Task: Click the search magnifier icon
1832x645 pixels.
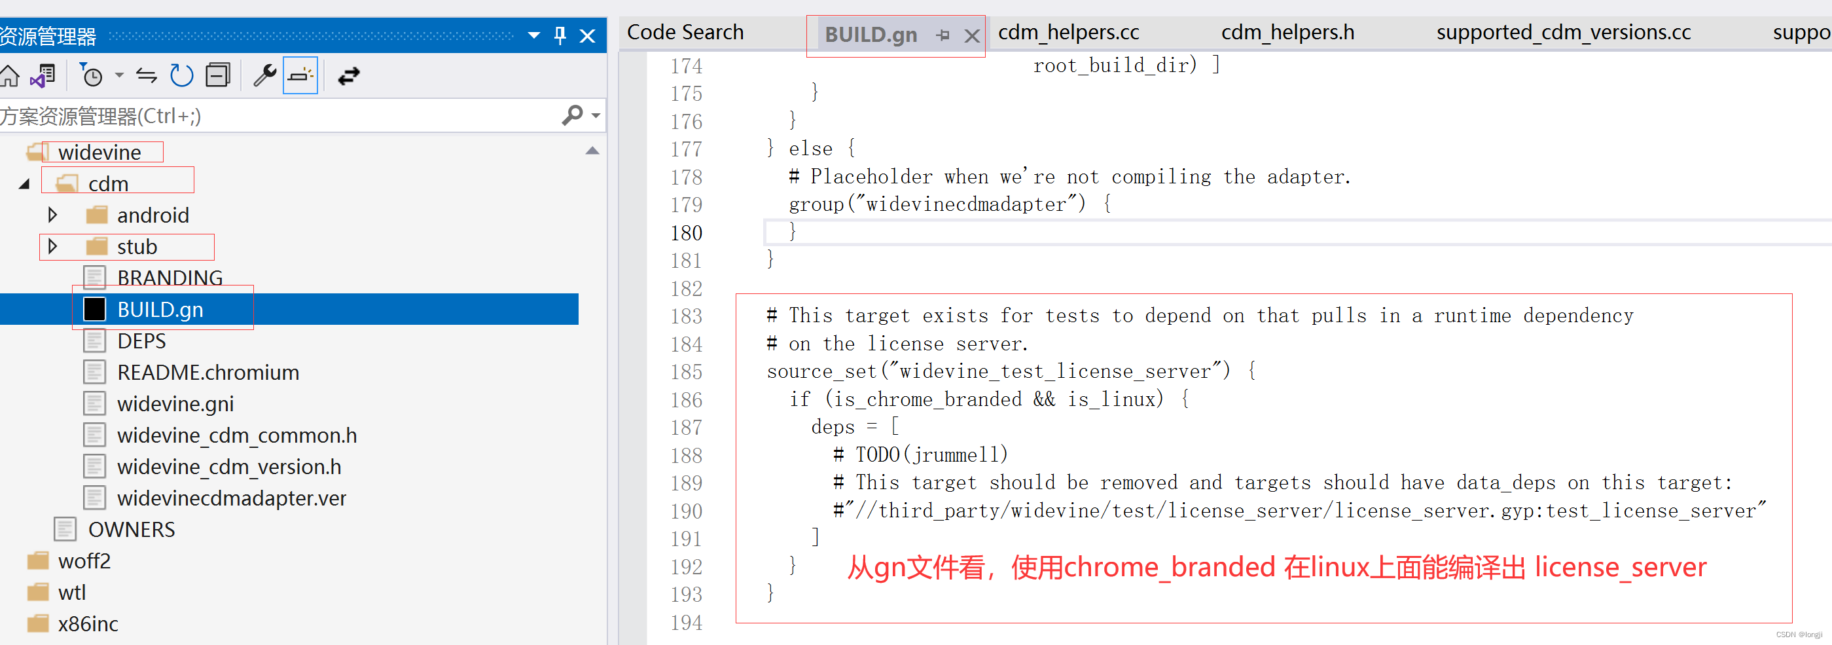Action: point(573,115)
